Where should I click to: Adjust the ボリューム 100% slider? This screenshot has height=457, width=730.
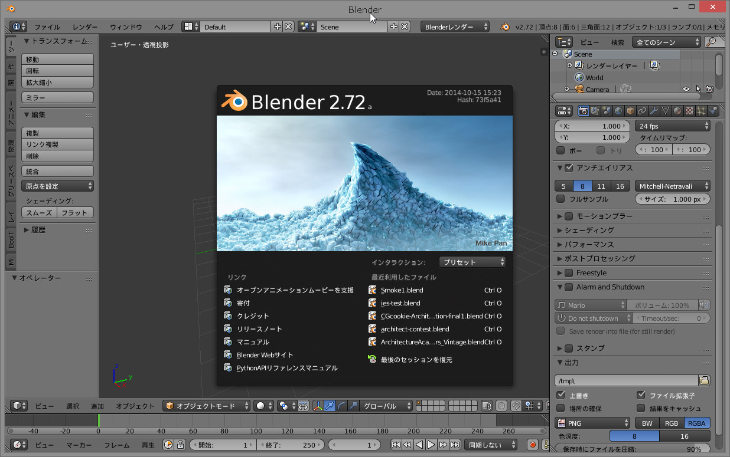pos(662,305)
